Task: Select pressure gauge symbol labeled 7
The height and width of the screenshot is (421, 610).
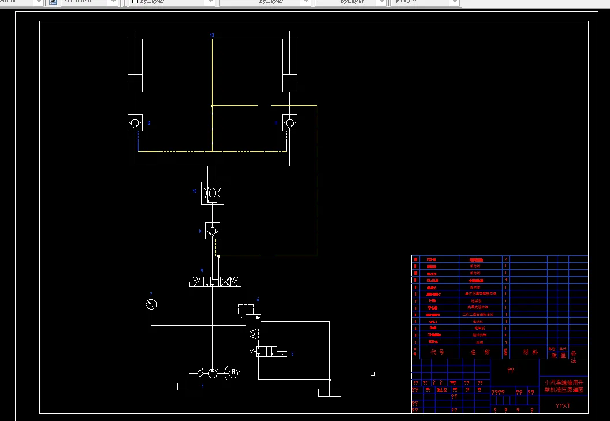Action: (x=151, y=304)
